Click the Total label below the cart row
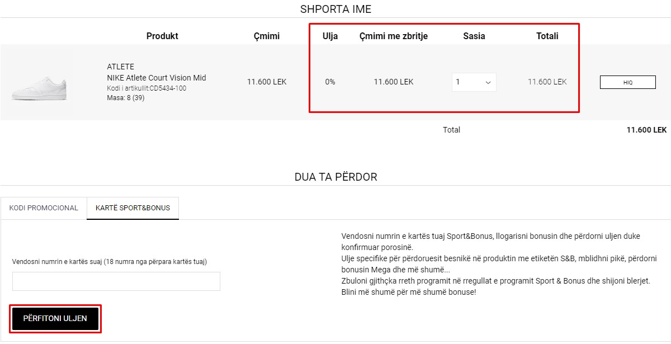This screenshot has width=671, height=344. [x=451, y=130]
